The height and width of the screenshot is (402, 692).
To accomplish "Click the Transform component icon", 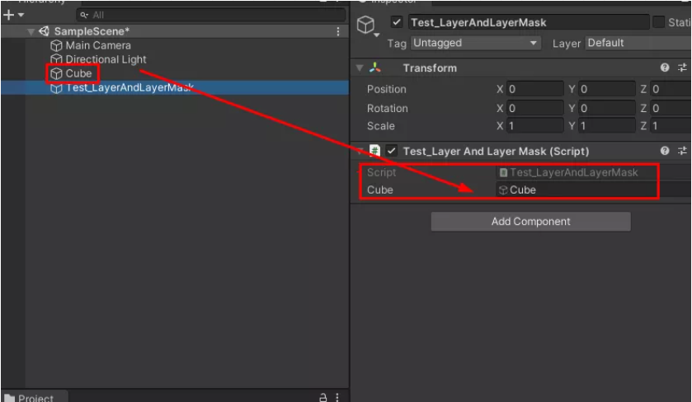I will (x=375, y=68).
